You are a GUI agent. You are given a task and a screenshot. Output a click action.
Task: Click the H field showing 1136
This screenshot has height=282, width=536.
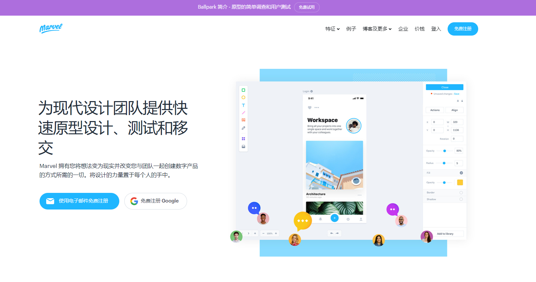click(x=457, y=130)
